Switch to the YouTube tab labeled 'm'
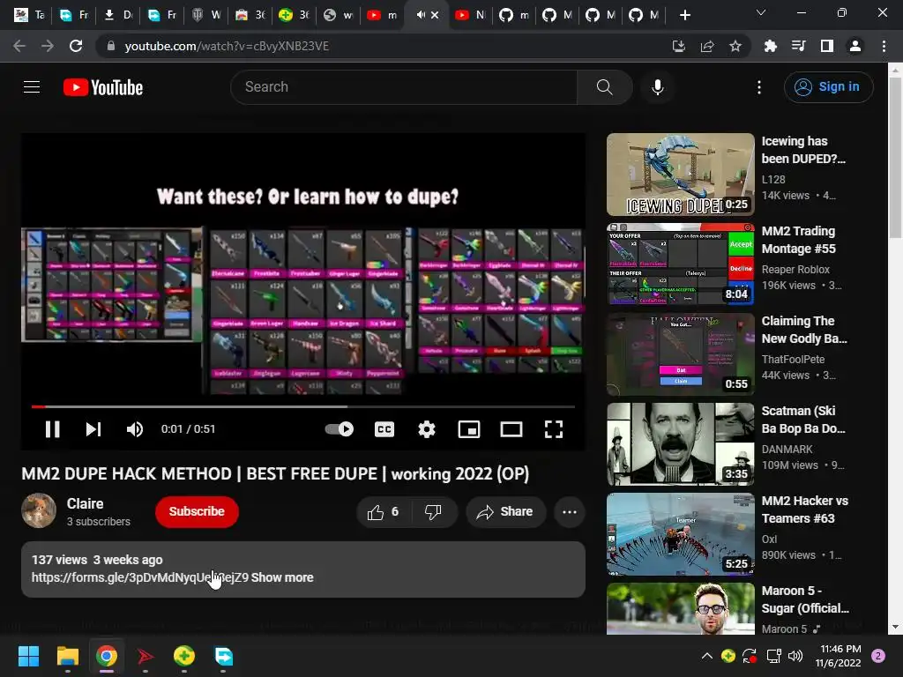The width and height of the screenshot is (903, 677). [383, 15]
